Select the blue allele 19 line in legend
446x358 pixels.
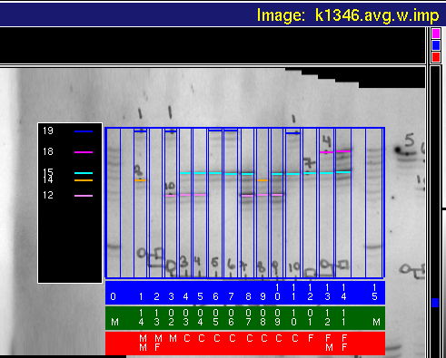click(84, 131)
